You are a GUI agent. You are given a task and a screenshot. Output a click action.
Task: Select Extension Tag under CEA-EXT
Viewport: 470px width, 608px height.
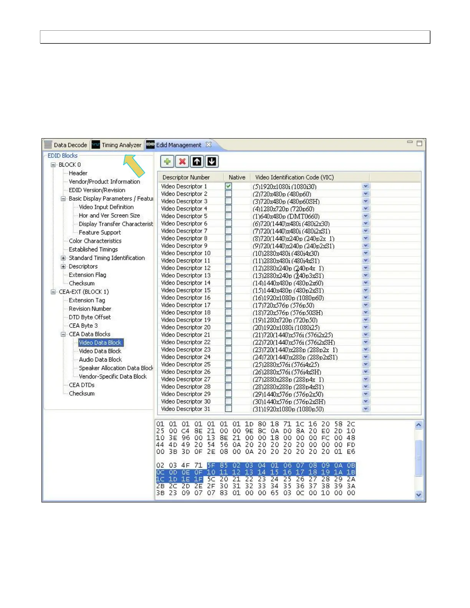tap(87, 300)
